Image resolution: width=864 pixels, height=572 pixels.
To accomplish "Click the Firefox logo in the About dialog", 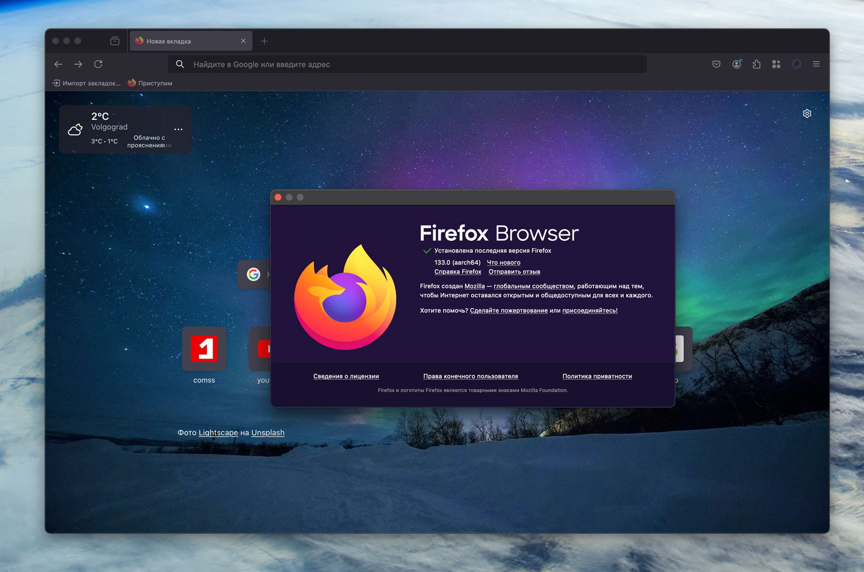I will tap(345, 297).
